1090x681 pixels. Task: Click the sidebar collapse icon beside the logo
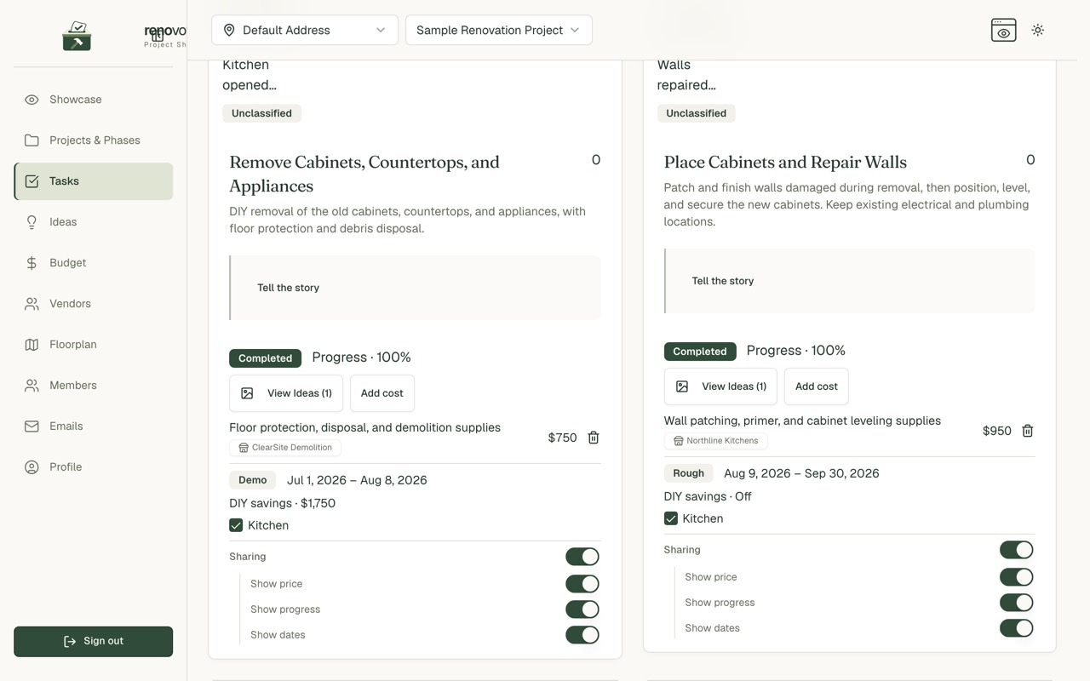[158, 35]
